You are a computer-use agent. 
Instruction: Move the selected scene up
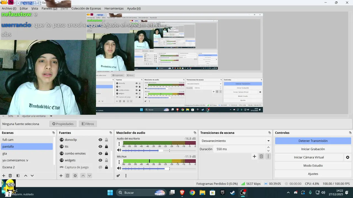tap(26, 175)
